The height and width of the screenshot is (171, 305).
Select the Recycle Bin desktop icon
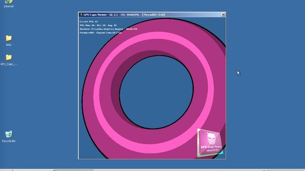9,136
